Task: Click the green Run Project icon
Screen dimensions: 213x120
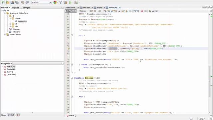Action: click(x=70, y=2)
